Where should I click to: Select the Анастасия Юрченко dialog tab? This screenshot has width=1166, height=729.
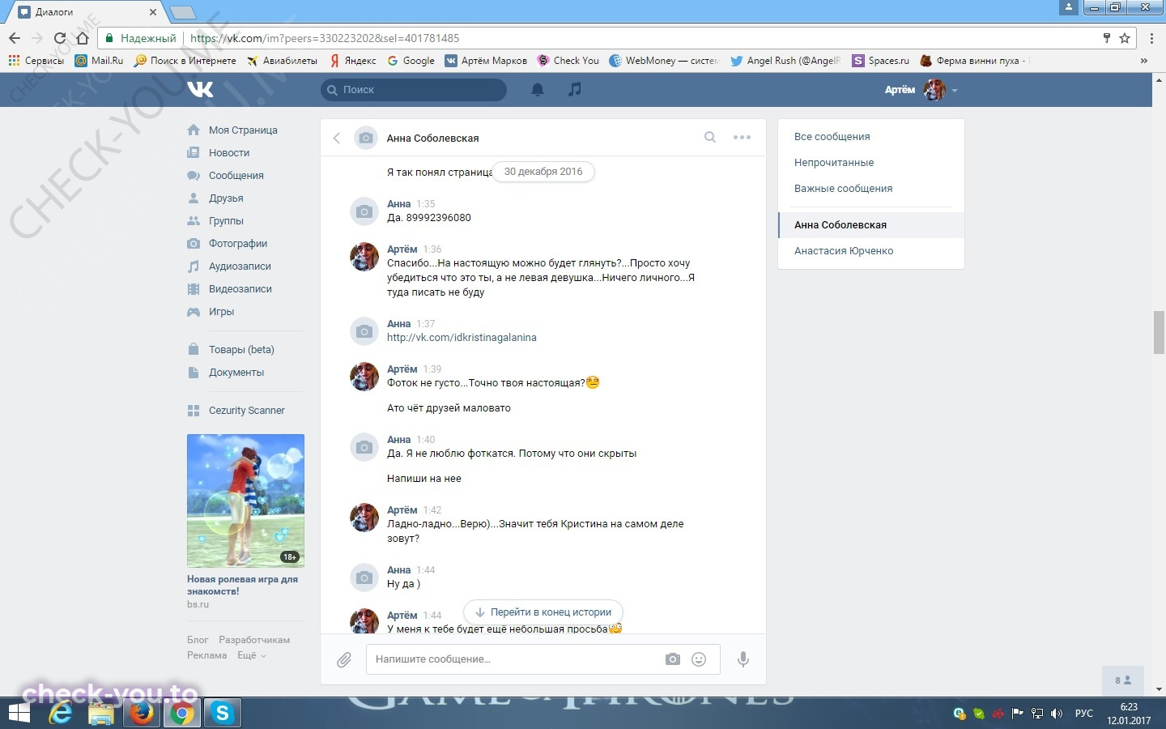[871, 251]
